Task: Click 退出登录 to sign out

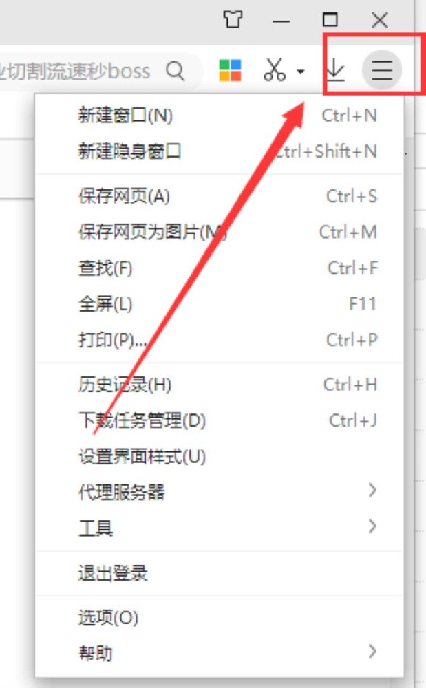Action: click(x=220, y=573)
